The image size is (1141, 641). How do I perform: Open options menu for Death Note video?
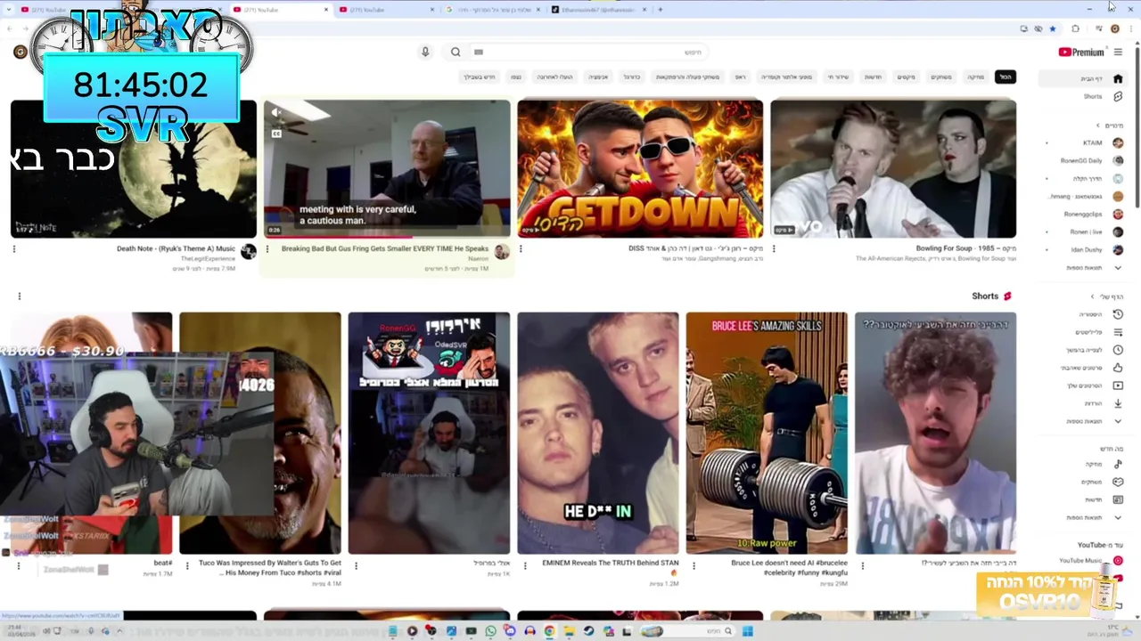point(14,249)
